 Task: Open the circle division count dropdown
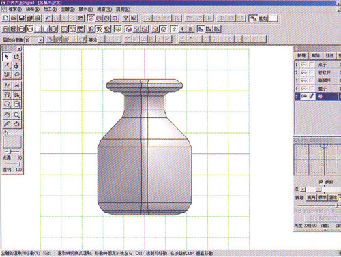(x=41, y=40)
